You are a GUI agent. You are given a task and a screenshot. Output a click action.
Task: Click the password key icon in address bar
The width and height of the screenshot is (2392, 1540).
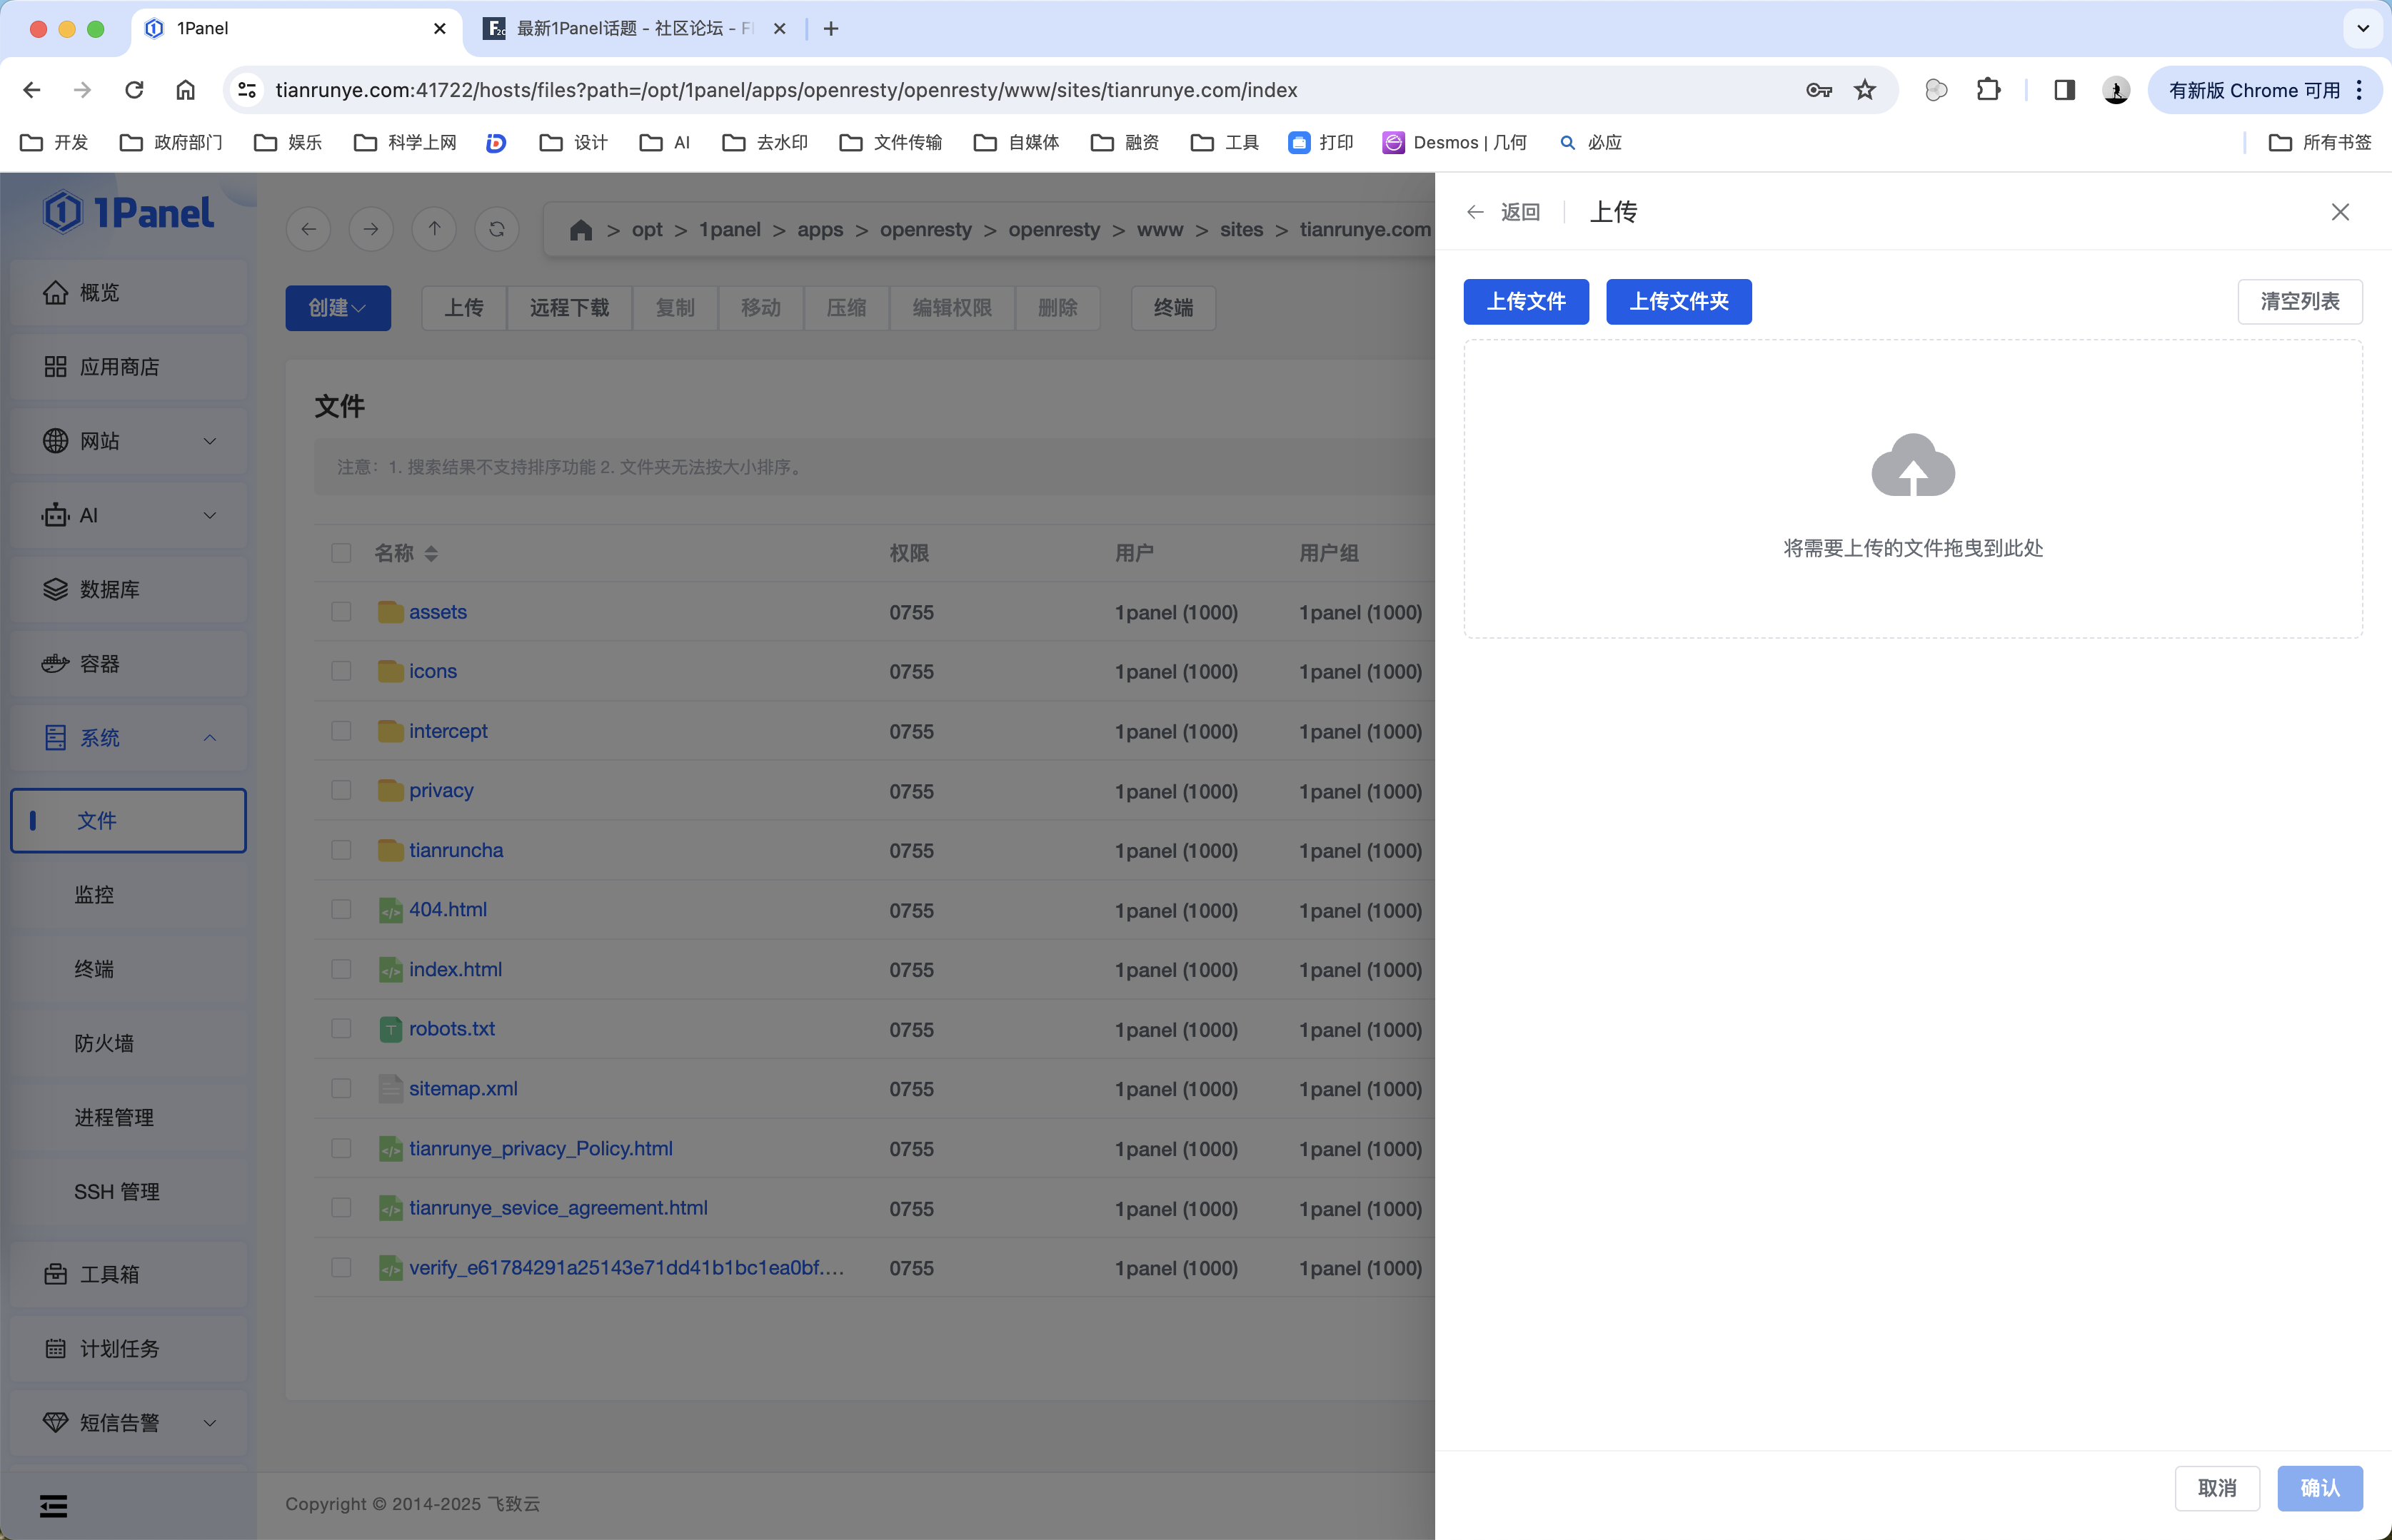1818,90
